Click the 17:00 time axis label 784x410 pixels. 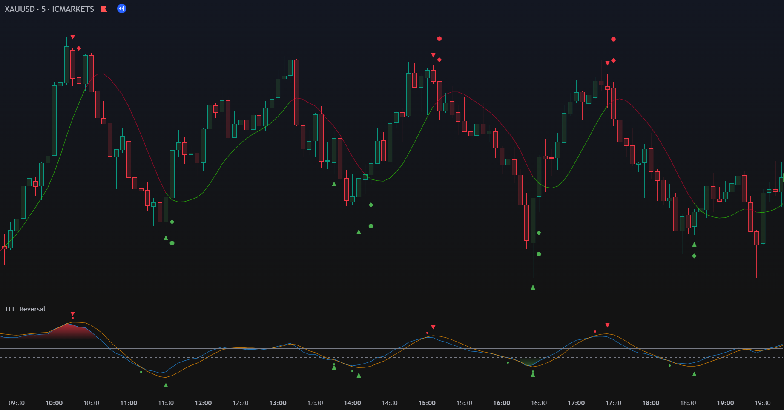coord(576,403)
